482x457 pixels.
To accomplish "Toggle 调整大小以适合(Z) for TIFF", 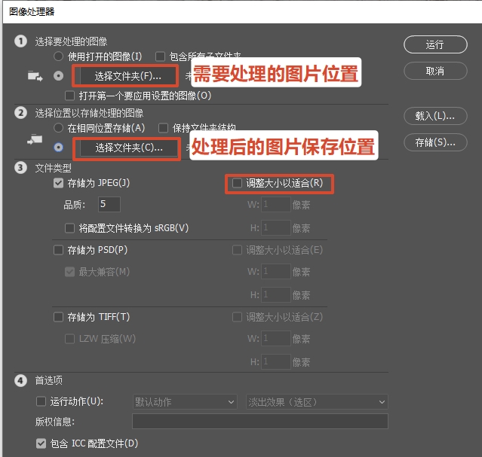I will [237, 317].
